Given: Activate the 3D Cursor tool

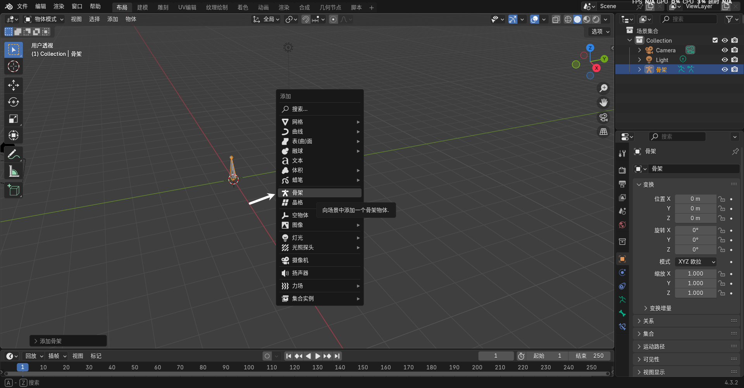Looking at the screenshot, I should click(14, 66).
